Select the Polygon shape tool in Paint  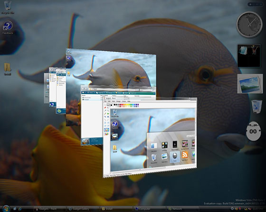(x=108, y=123)
